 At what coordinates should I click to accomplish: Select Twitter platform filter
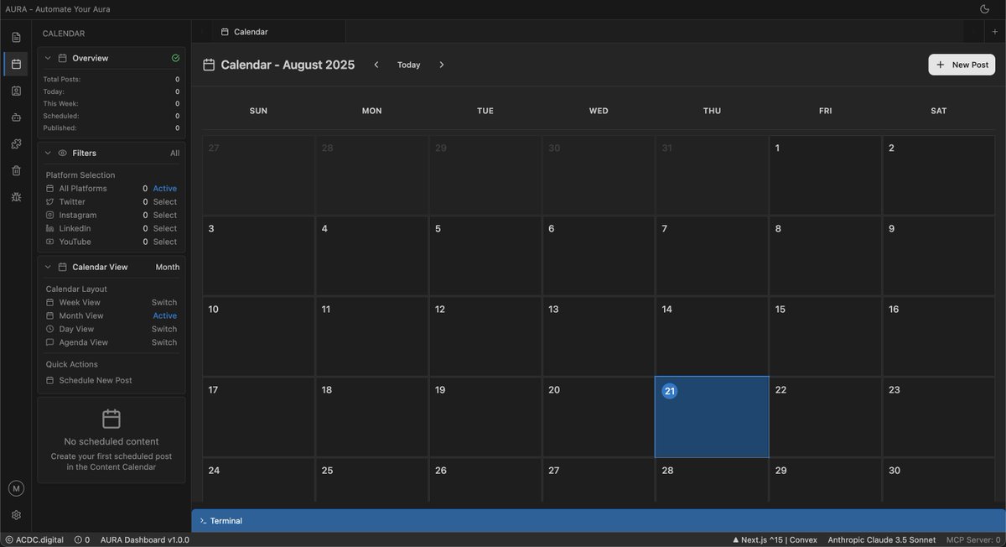[x=111, y=201]
